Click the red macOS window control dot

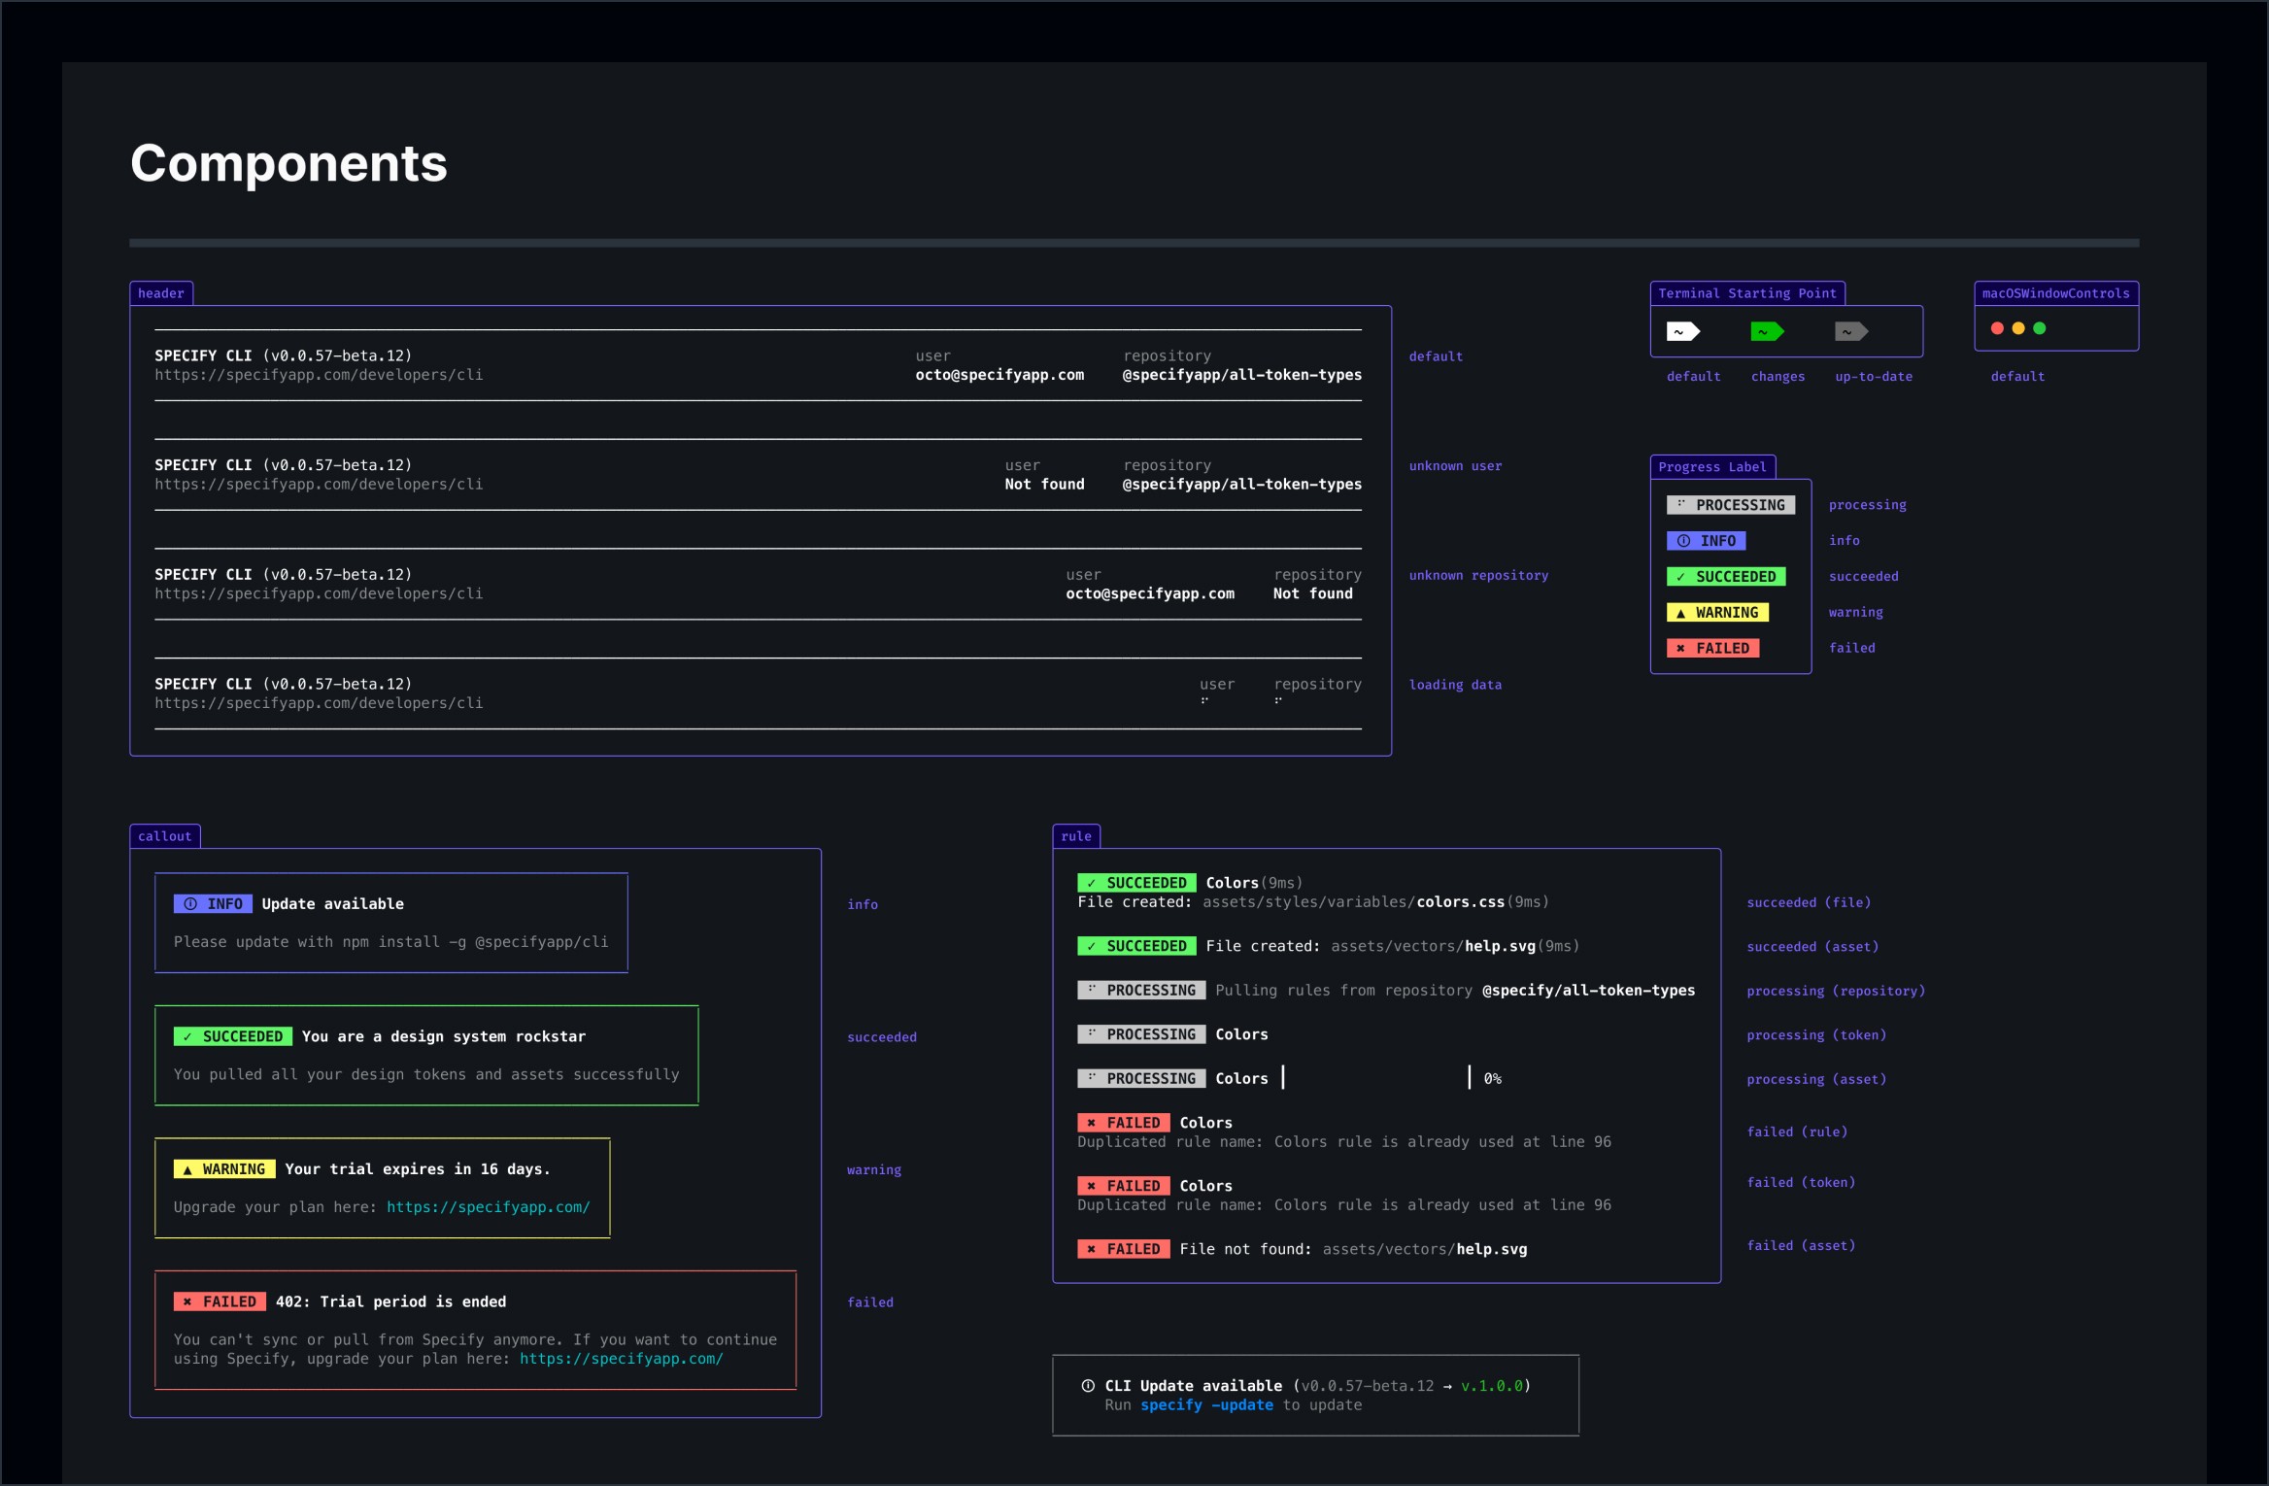tap(1997, 328)
